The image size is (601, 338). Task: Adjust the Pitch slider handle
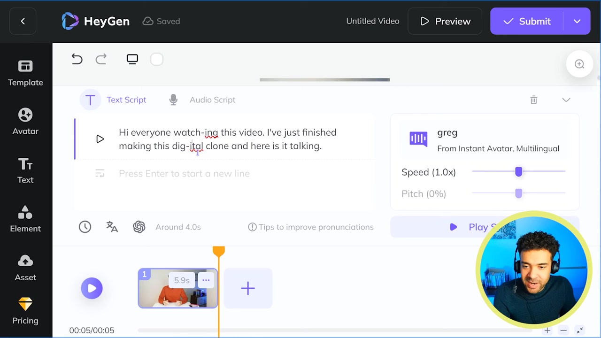(x=519, y=193)
